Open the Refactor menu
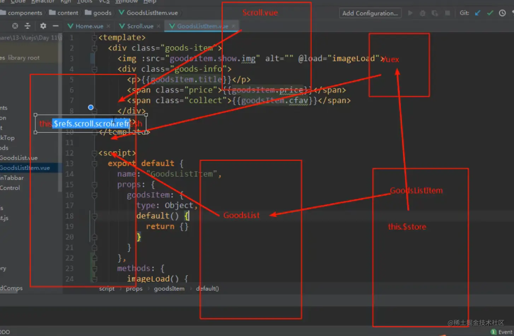This screenshot has width=514, height=336. coord(43,1)
